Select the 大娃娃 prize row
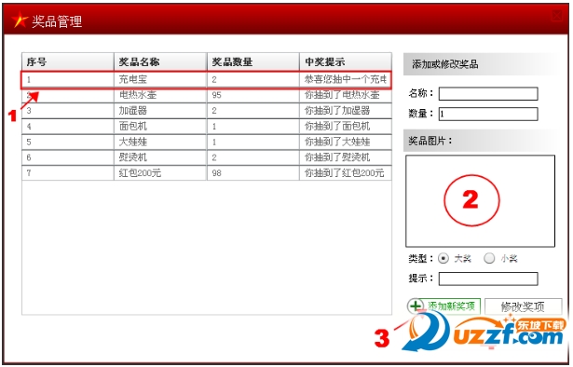573x367 pixels. click(x=207, y=142)
